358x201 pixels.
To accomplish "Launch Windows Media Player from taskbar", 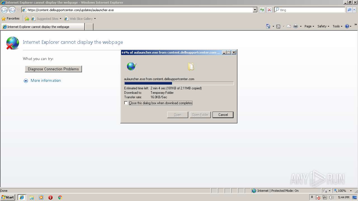I will (41, 197).
